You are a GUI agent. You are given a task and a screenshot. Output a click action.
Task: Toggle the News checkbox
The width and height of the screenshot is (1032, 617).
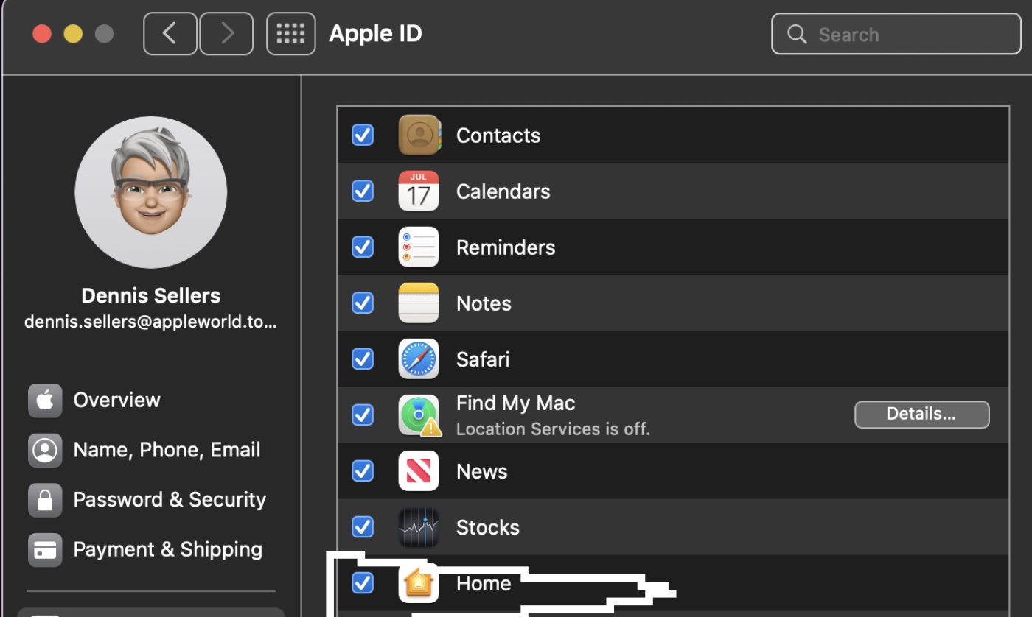coord(363,470)
